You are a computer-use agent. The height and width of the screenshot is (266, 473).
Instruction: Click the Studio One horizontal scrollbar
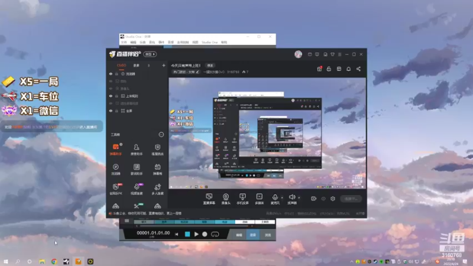click(x=195, y=226)
